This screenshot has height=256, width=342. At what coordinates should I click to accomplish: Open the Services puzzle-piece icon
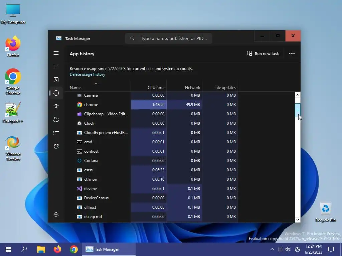click(56, 146)
